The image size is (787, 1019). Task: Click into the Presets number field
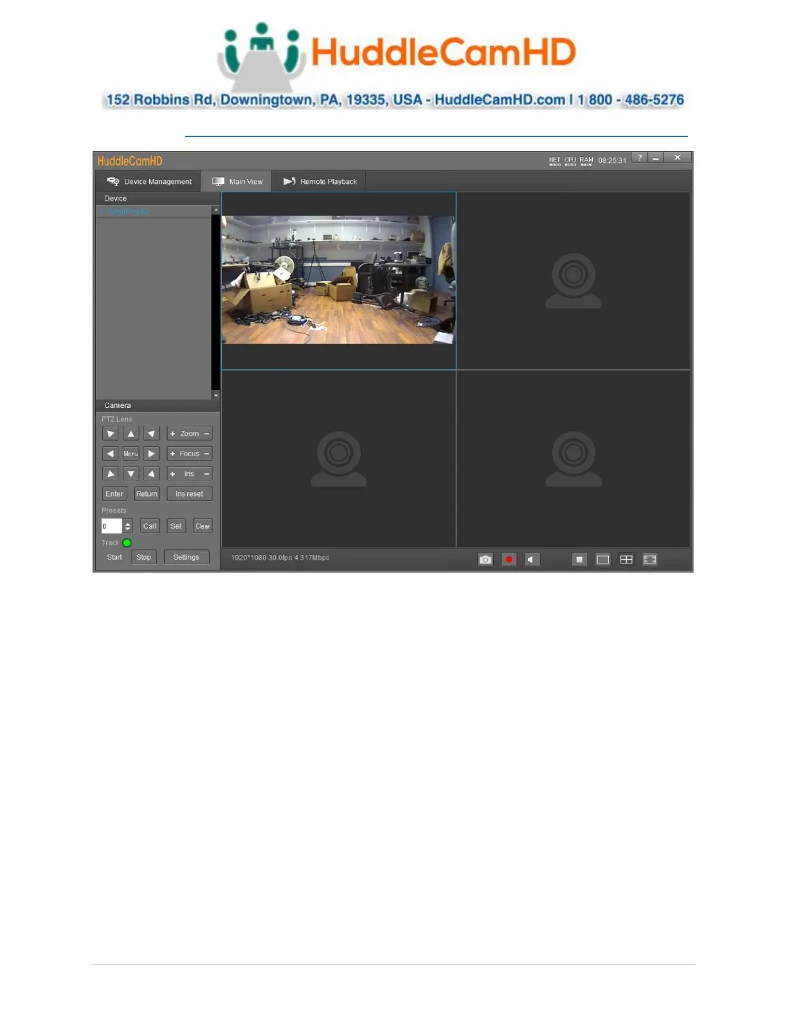(111, 526)
